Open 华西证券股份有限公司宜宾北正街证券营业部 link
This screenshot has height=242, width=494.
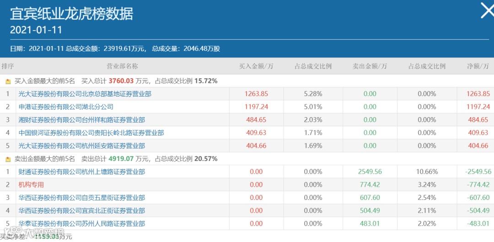click(82, 211)
